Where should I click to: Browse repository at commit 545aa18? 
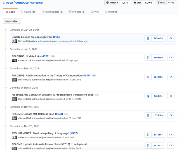point(171,38)
